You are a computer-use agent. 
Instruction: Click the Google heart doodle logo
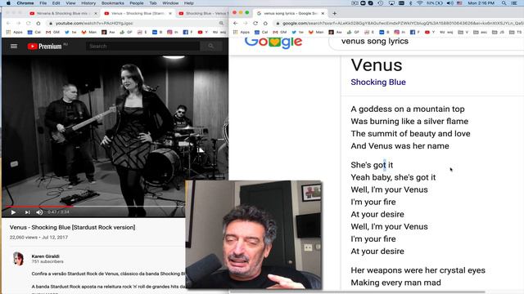coord(273,42)
